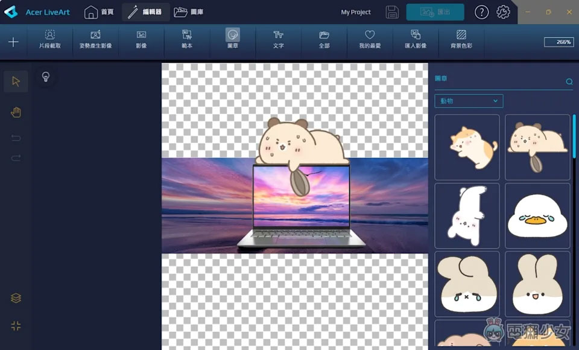579x350 pixels.
Task: Click the 匯入影像 import image icon
Action: 416,39
